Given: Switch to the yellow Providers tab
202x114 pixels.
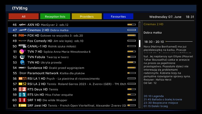Looking at the screenshot, I should coord(87,16).
